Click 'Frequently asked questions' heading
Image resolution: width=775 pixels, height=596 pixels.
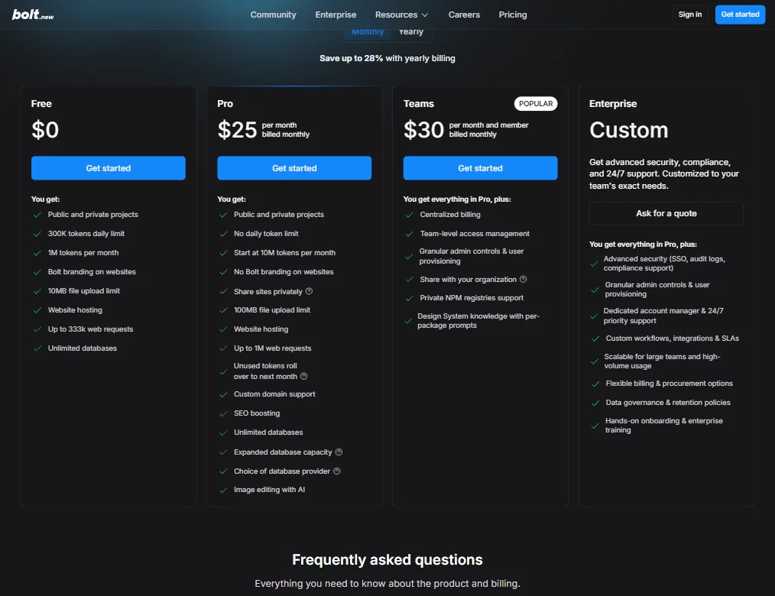pyautogui.click(x=387, y=559)
